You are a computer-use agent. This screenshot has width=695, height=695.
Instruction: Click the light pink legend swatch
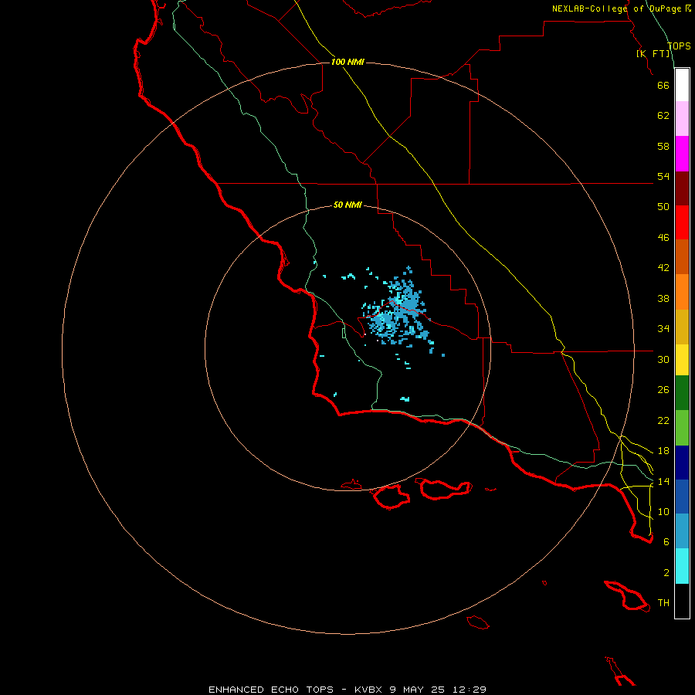[x=682, y=118]
